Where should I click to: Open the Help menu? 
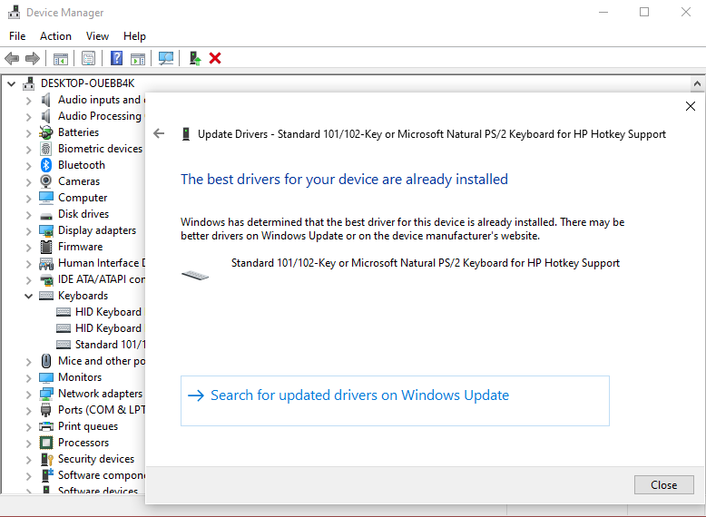click(x=134, y=36)
